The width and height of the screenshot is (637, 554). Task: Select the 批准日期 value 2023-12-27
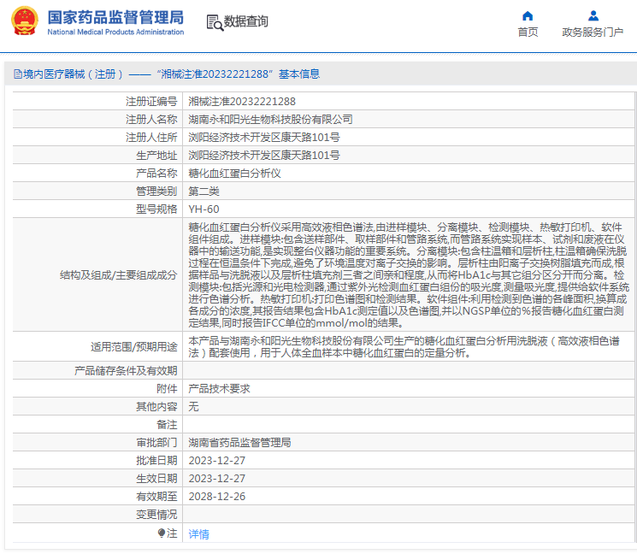[x=217, y=460]
